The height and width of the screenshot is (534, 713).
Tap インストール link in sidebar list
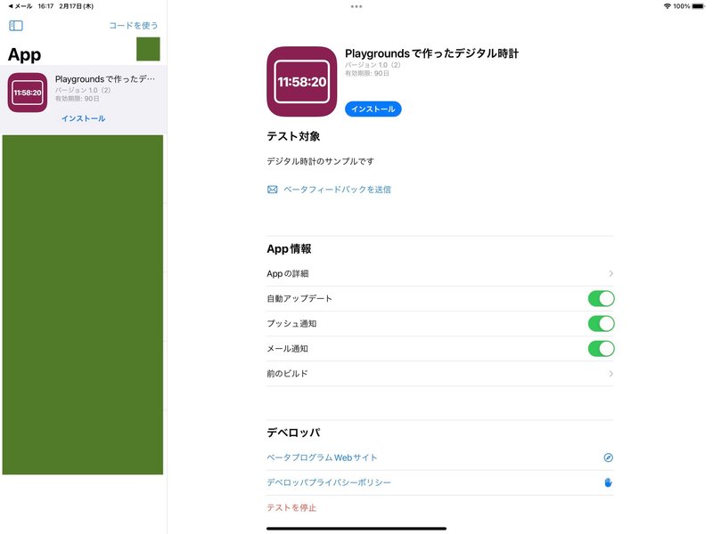coord(83,118)
